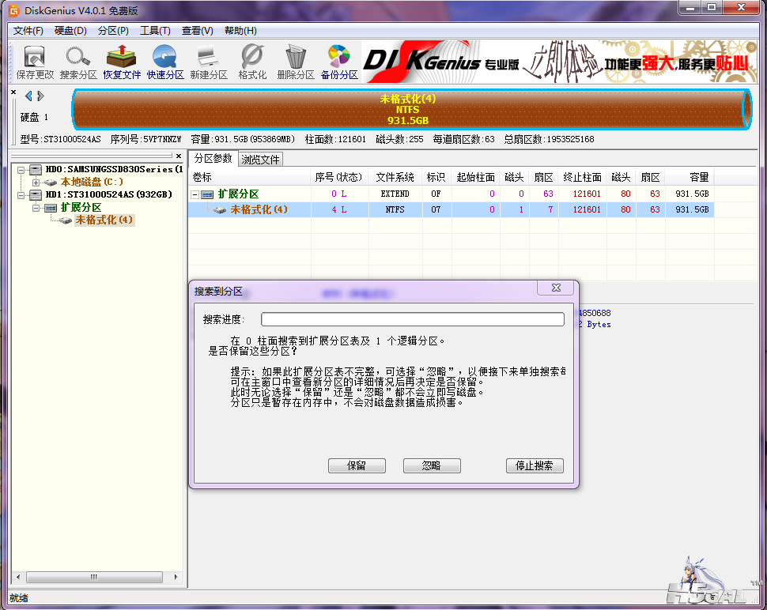767x610 pixels.
Task: Click the 快速分区 quick partition icon
Action: [165, 62]
